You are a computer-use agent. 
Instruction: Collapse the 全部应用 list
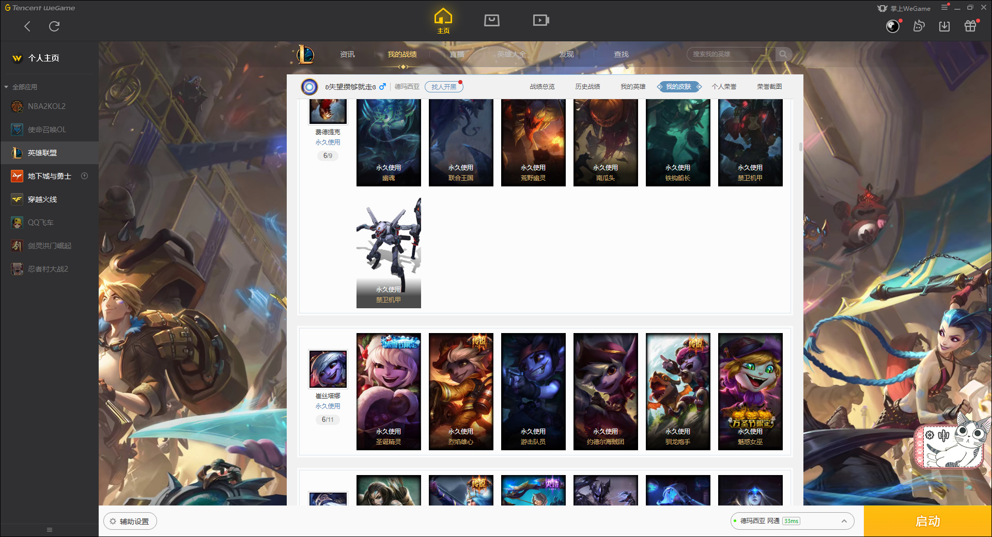tap(6, 87)
